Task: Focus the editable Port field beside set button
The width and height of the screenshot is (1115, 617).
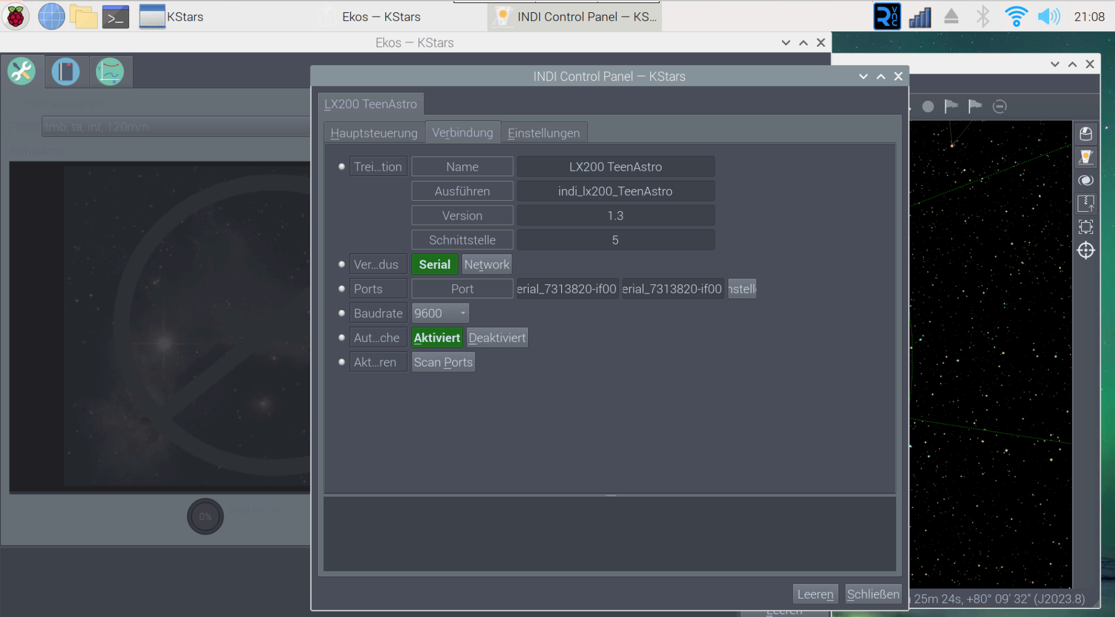Action: [x=673, y=289]
